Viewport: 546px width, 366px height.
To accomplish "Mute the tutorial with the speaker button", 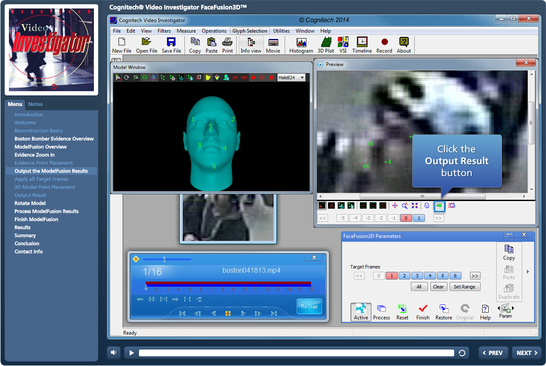I will 113,353.
